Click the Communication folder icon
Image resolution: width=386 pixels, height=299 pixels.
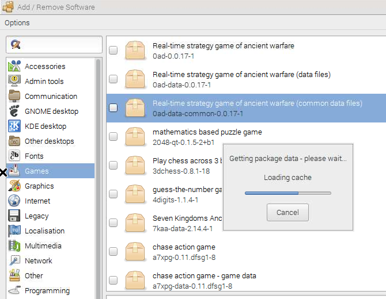pyautogui.click(x=14, y=96)
